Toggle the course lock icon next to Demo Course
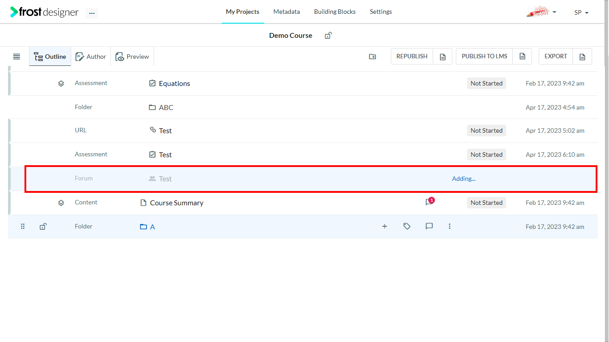The width and height of the screenshot is (609, 342). (x=328, y=36)
